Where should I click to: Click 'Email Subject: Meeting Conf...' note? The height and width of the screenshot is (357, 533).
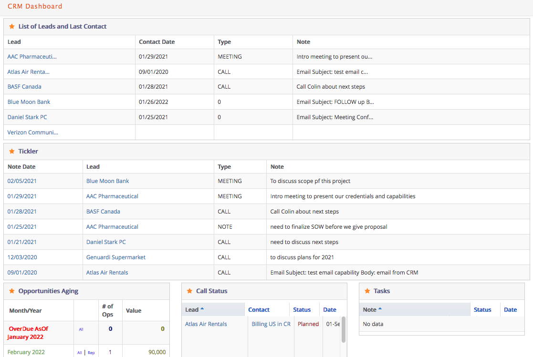[x=335, y=117]
